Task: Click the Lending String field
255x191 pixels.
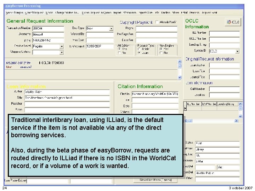Action: (225, 45)
